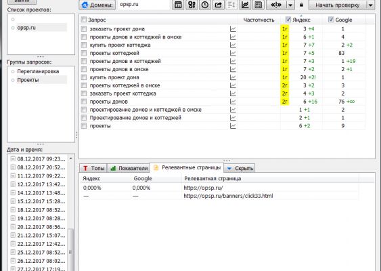Click the Домены button
This screenshot has height=271, width=381.
pyautogui.click(x=97, y=5)
